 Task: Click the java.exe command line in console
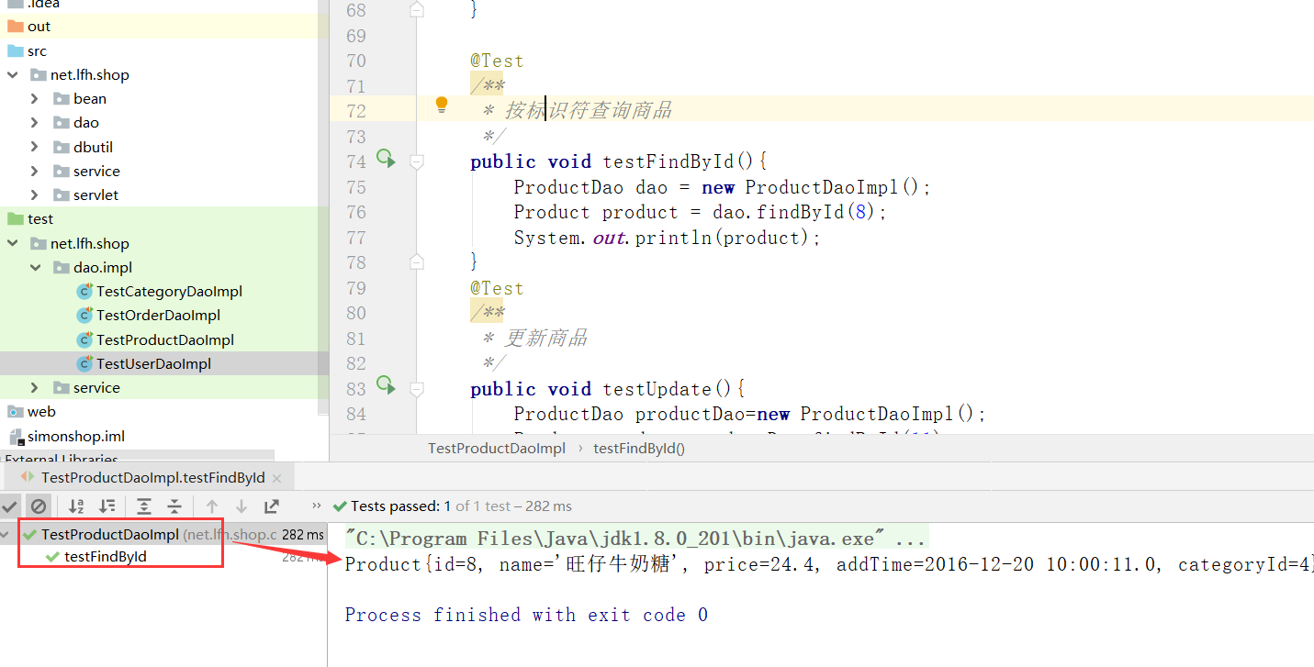[x=635, y=538]
